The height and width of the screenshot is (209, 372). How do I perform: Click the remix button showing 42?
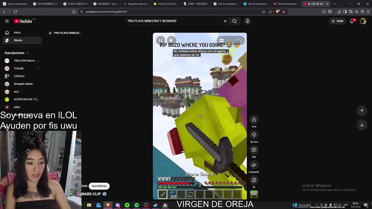click(x=254, y=180)
